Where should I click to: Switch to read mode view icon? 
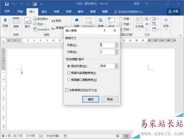tap(117, 136)
